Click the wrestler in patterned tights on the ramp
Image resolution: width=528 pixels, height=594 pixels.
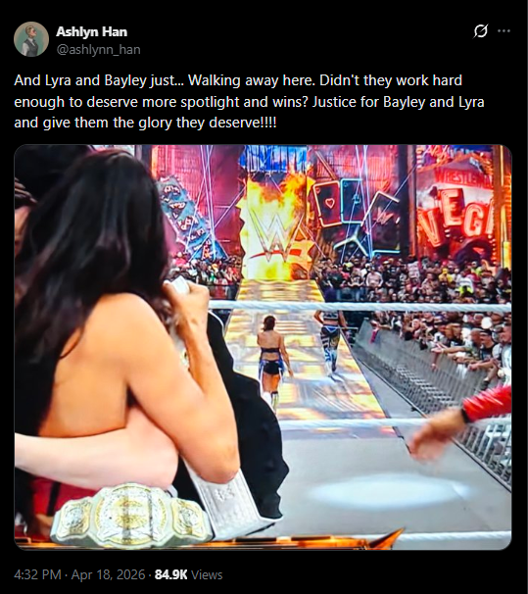click(x=331, y=343)
